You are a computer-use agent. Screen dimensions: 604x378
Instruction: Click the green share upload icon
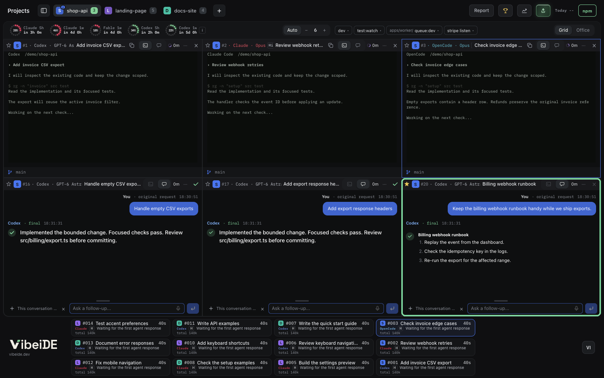[543, 11]
